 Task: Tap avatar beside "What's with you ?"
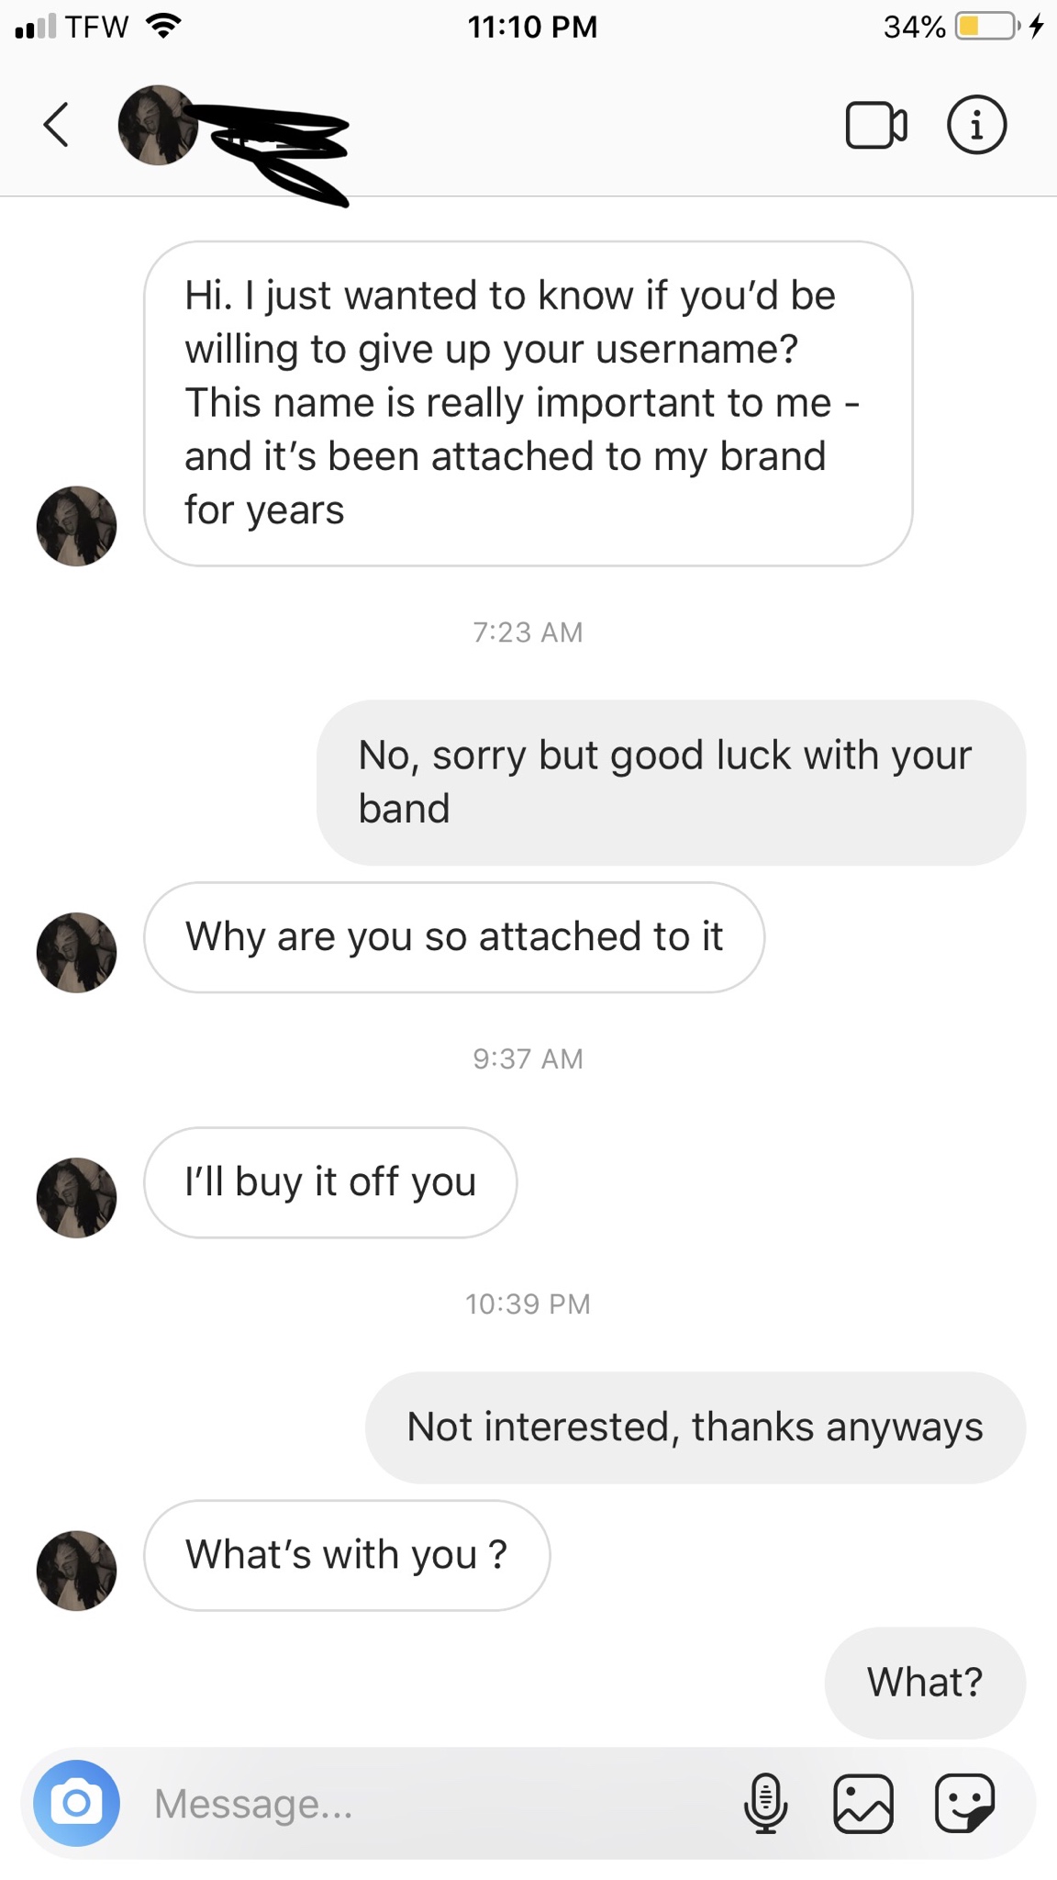point(76,1570)
